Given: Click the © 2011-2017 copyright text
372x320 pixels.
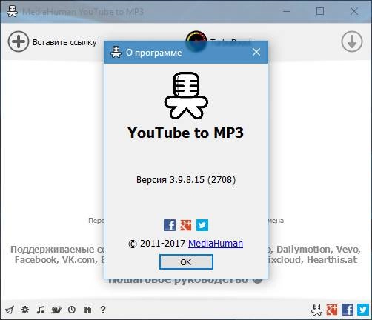Looking at the screenshot, I should click(x=157, y=244).
